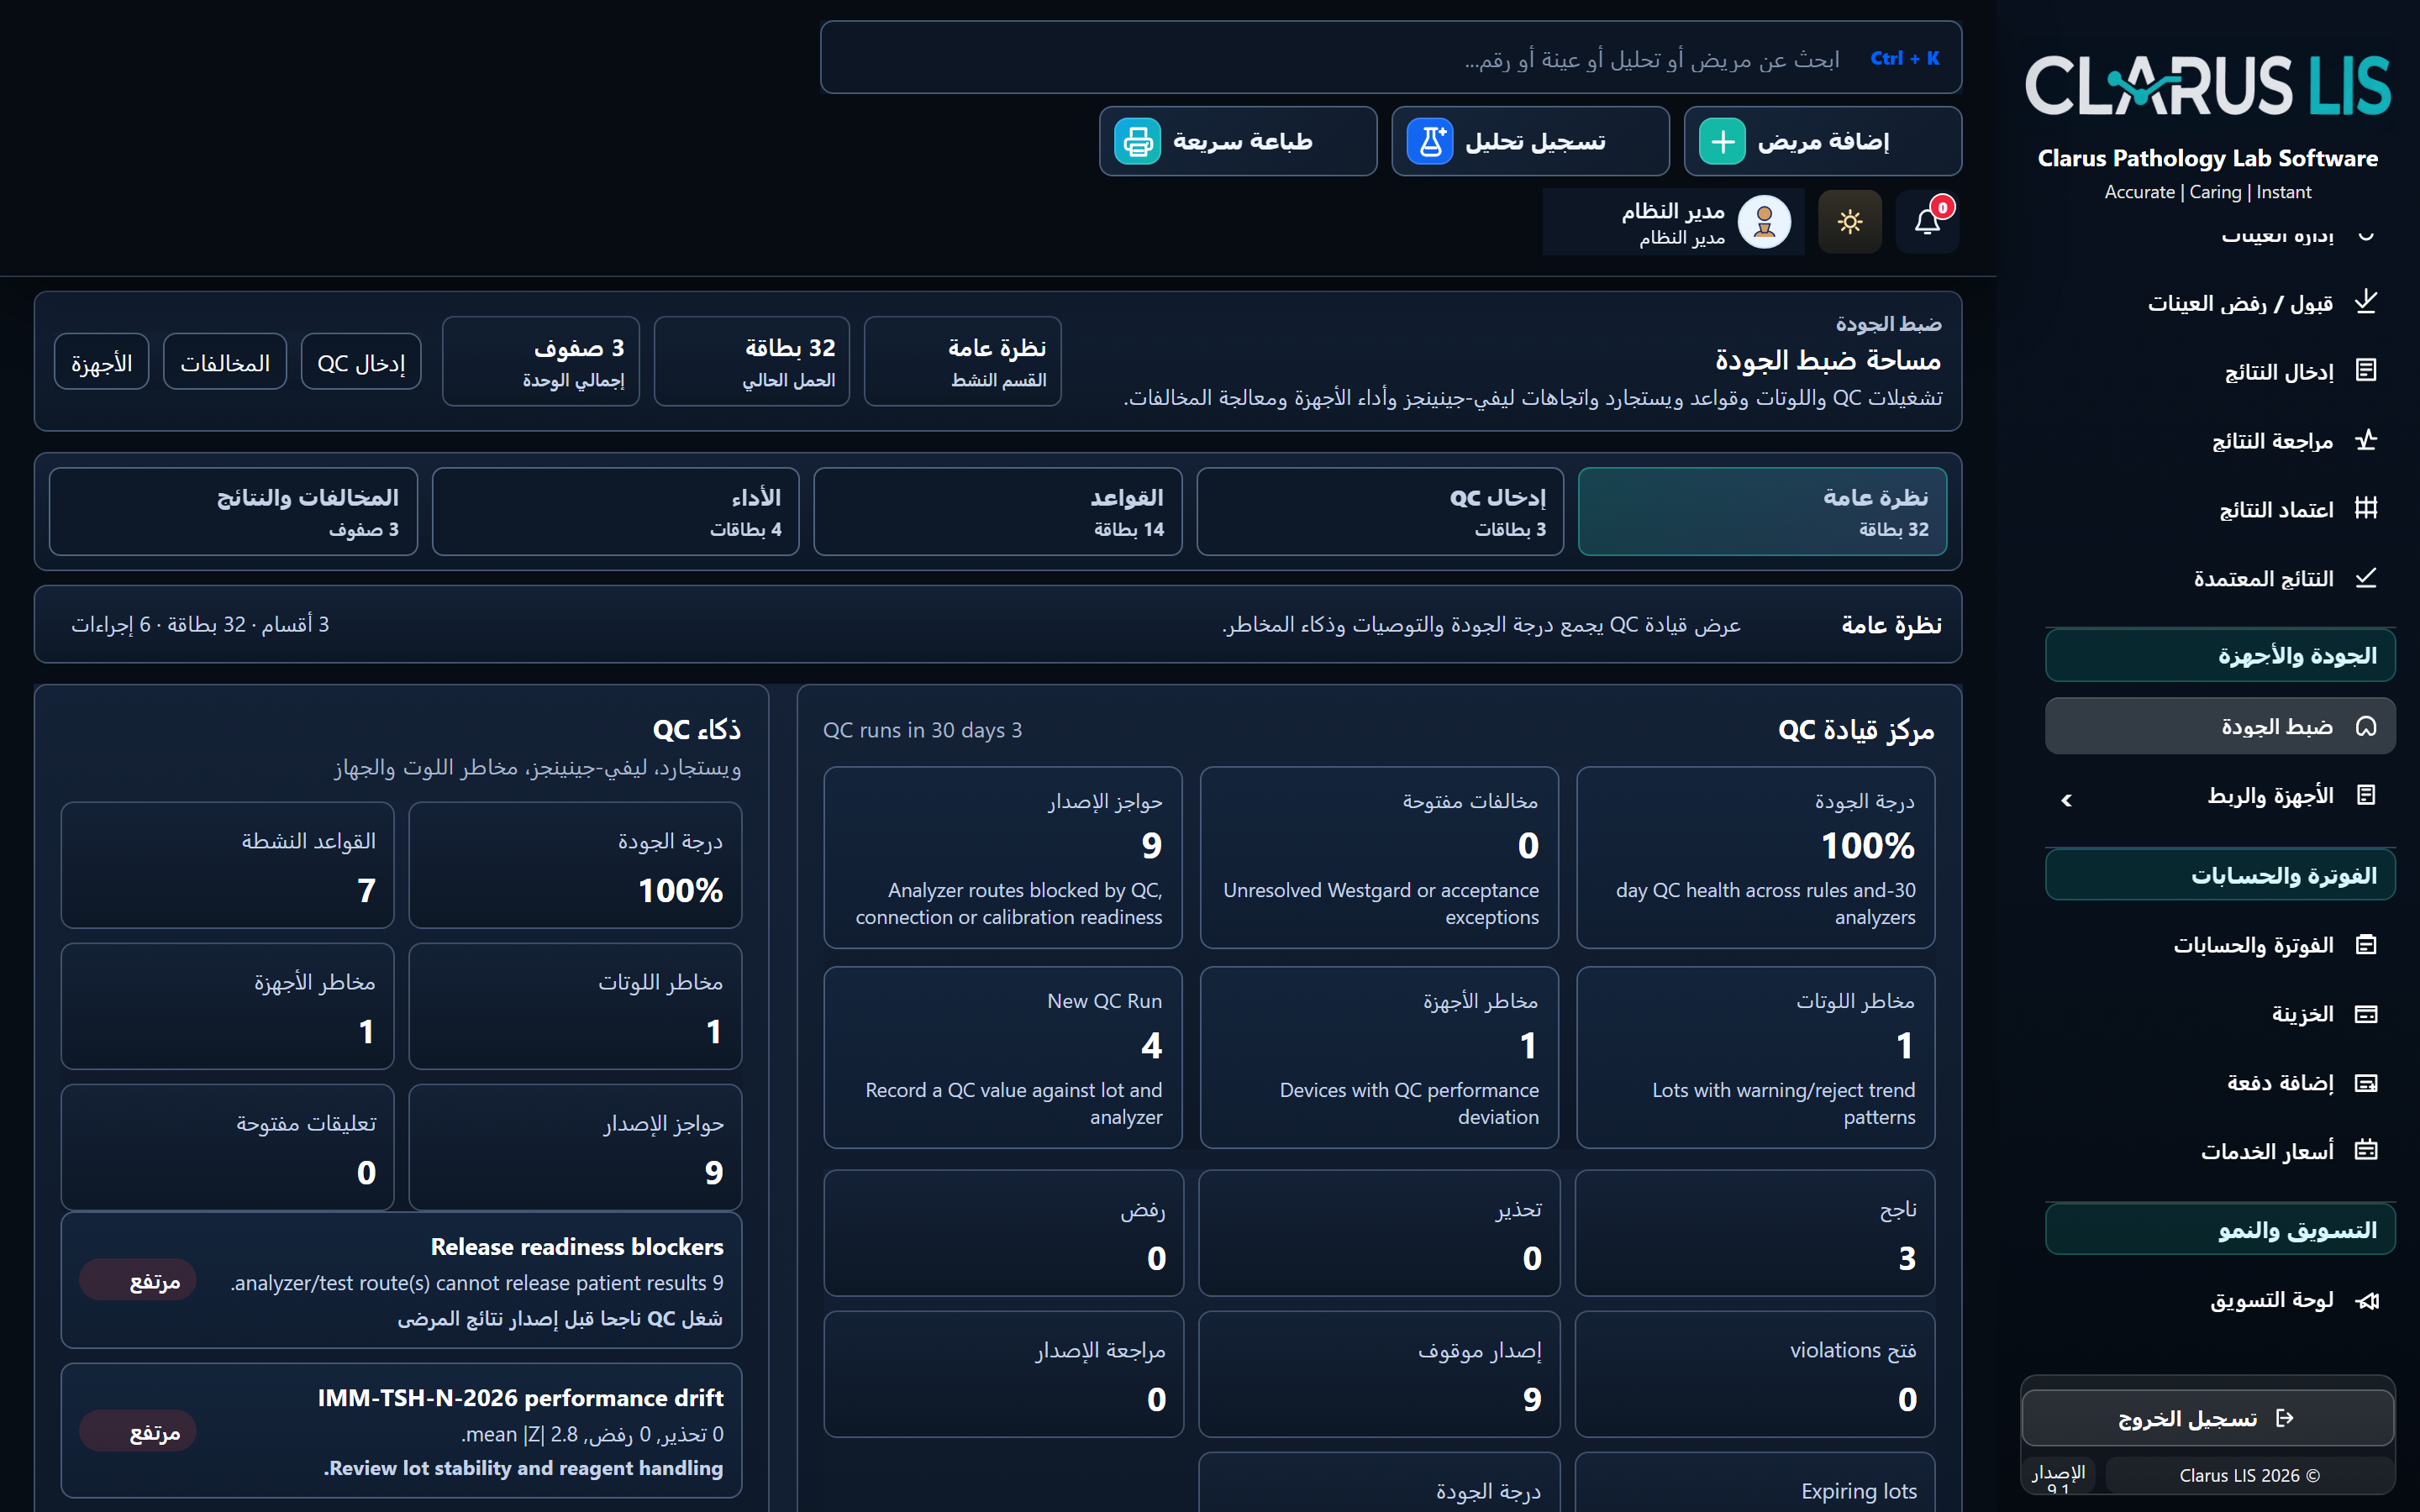Click the marketing dashboard megaphone icon
The image size is (2420, 1512).
coord(2365,1300)
